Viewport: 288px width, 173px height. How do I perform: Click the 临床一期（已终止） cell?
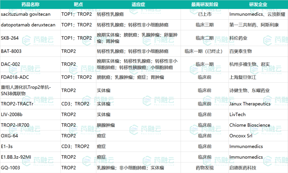pos(205,51)
